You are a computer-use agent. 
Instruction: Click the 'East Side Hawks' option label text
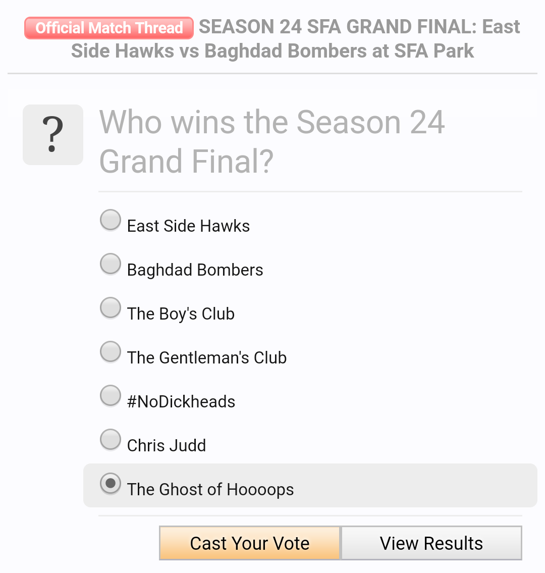(x=188, y=226)
